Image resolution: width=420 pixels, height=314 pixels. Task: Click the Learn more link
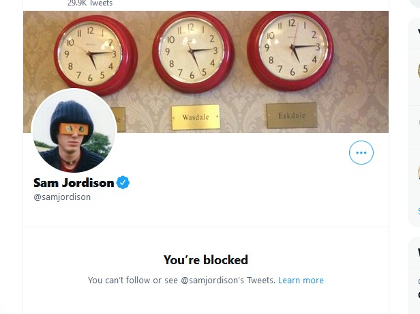pyautogui.click(x=301, y=281)
